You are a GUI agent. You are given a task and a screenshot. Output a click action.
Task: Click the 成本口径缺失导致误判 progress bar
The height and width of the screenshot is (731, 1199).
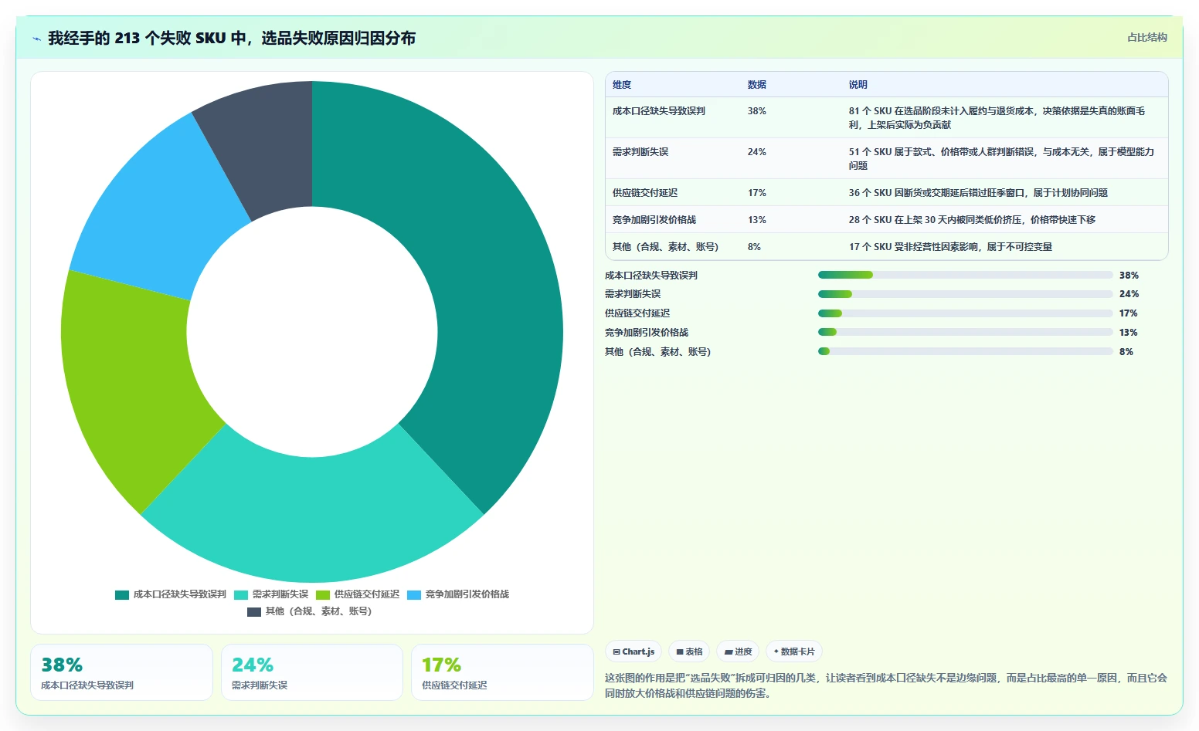(x=965, y=275)
